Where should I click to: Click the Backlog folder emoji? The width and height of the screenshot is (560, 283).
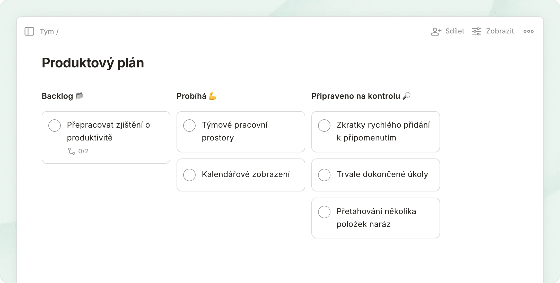pos(80,96)
